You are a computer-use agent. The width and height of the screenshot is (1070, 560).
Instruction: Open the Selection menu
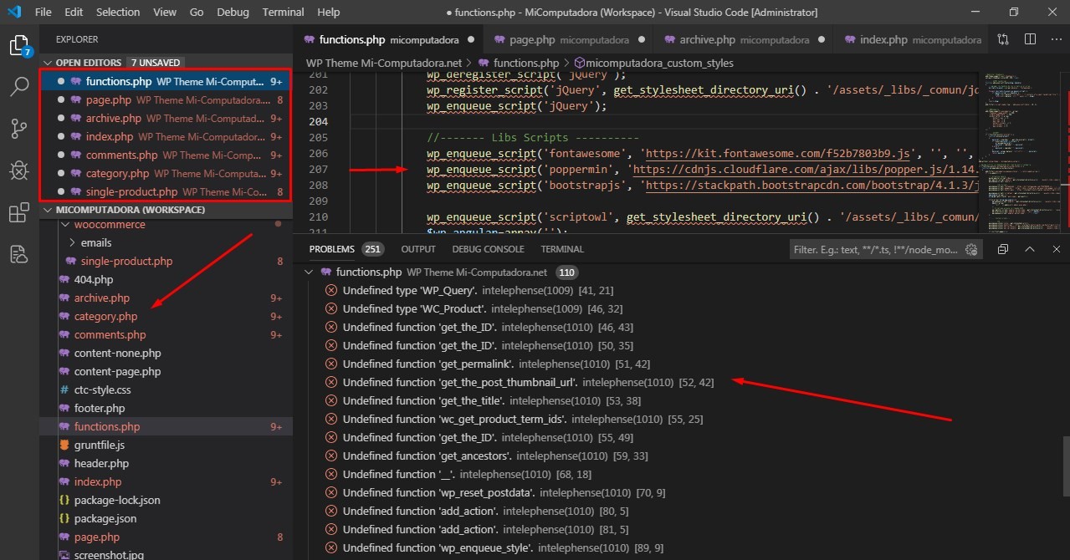pos(118,12)
